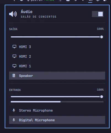This screenshot has width=111, height=133.
Task: Click the large speaker icon beside Áudio
Action: pos(13,14)
